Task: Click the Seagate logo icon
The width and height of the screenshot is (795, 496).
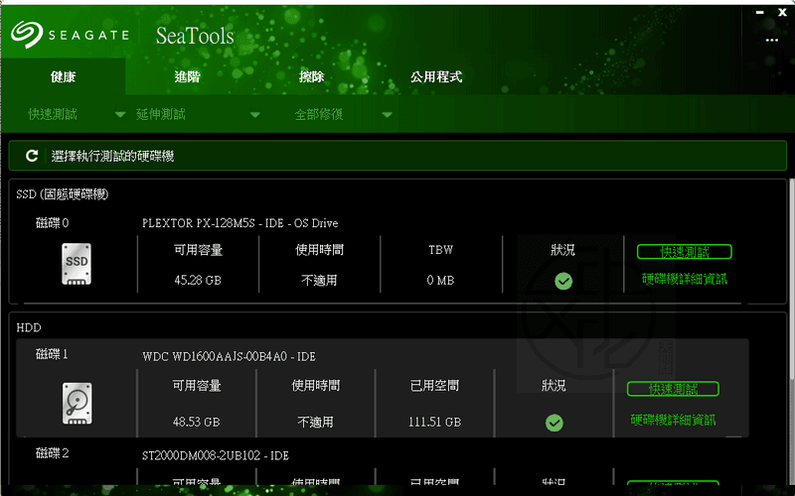Action: pos(27,34)
